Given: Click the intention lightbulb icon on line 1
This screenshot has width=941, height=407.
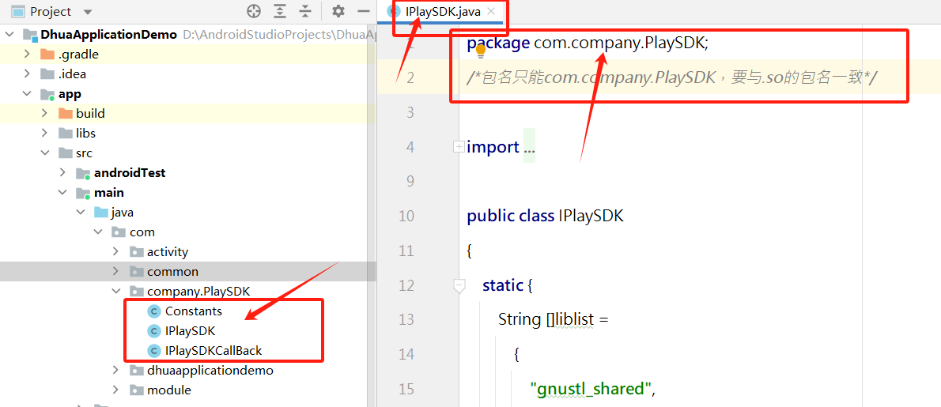Looking at the screenshot, I should click(x=480, y=51).
